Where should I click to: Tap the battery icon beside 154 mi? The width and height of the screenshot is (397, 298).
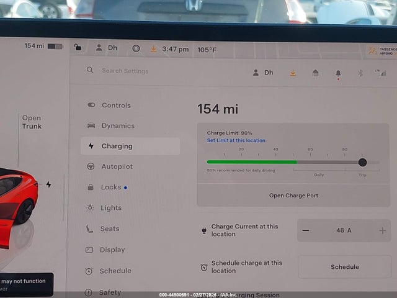coord(55,47)
